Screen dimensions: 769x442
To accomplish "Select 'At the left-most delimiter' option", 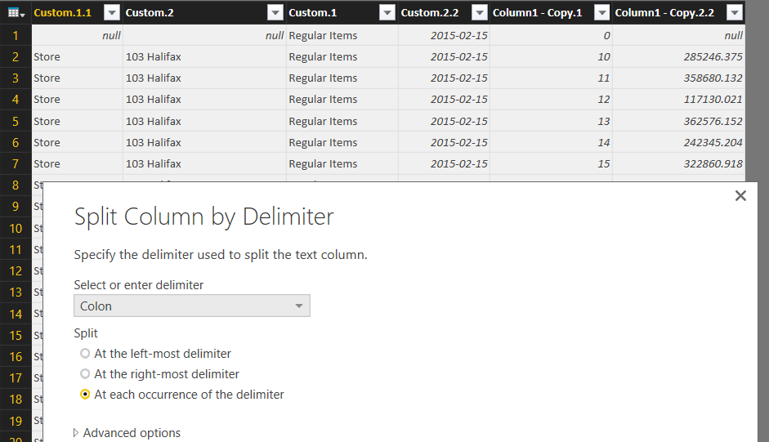I will point(85,354).
